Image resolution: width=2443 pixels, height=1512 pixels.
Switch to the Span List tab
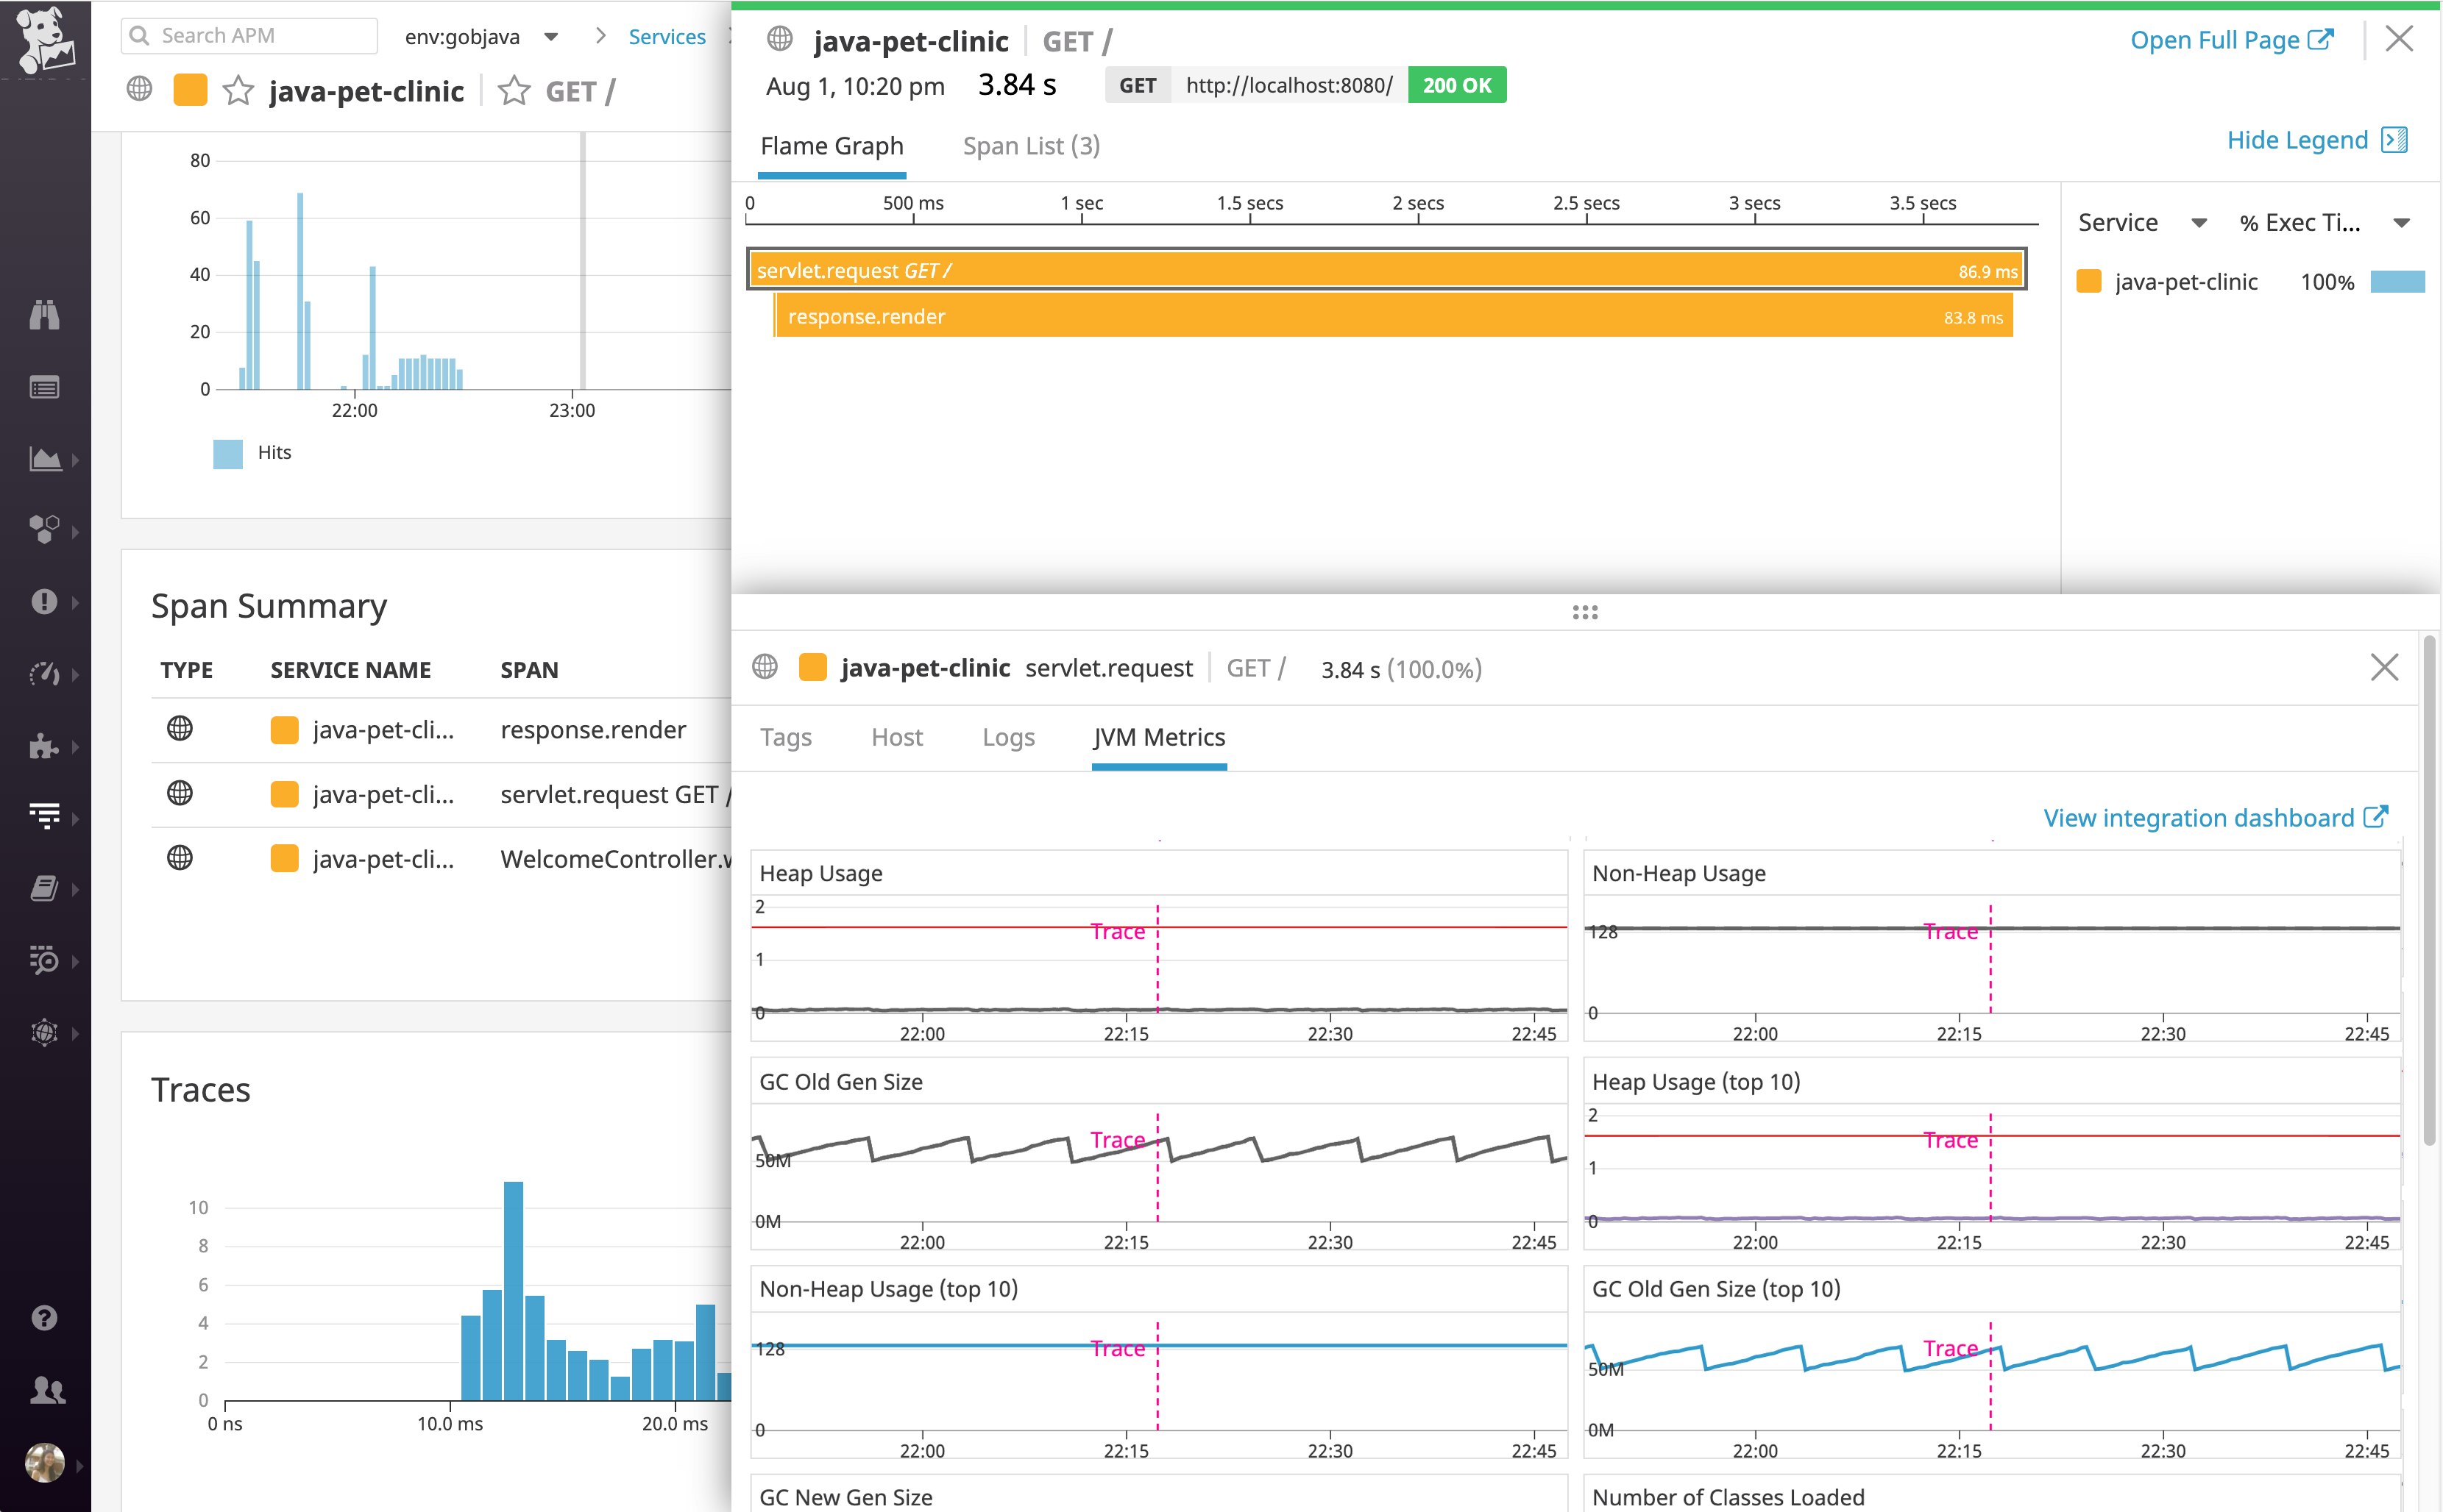1030,146
